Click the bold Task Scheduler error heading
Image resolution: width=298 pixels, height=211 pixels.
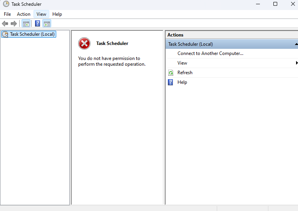(112, 43)
